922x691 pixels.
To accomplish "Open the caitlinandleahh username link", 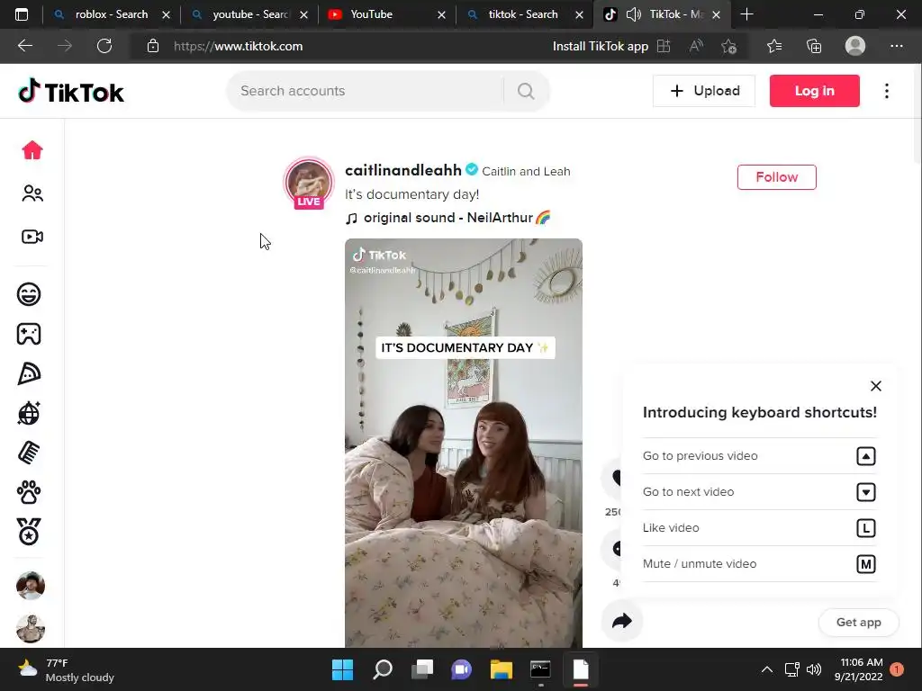I will pos(402,170).
